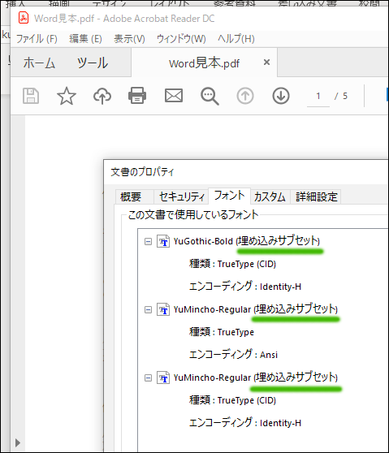Screen dimensions: 389x453
Task: Click the font icon beside YuGothic-Bold
Action: click(x=163, y=241)
